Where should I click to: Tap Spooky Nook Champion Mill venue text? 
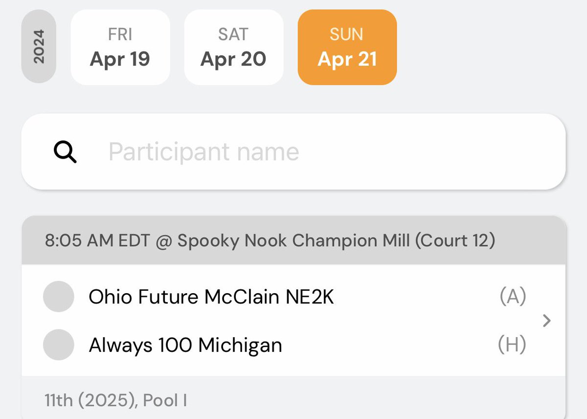(x=293, y=241)
